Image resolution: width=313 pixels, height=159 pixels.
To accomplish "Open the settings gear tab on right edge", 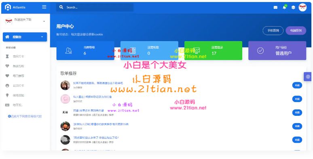I will pos(308,77).
